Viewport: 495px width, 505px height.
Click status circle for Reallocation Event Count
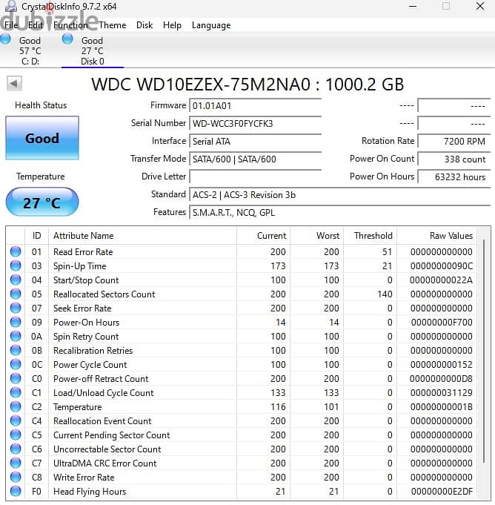[x=16, y=420]
